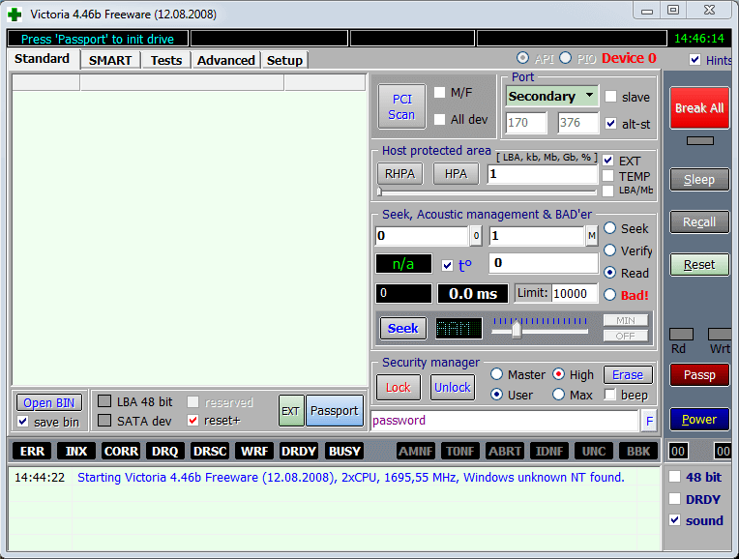Click the INX status indicator

pos(76,451)
